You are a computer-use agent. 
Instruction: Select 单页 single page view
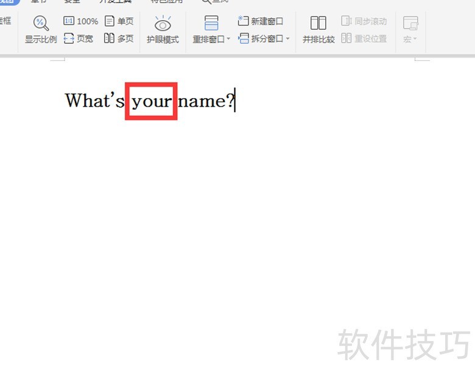tap(119, 21)
